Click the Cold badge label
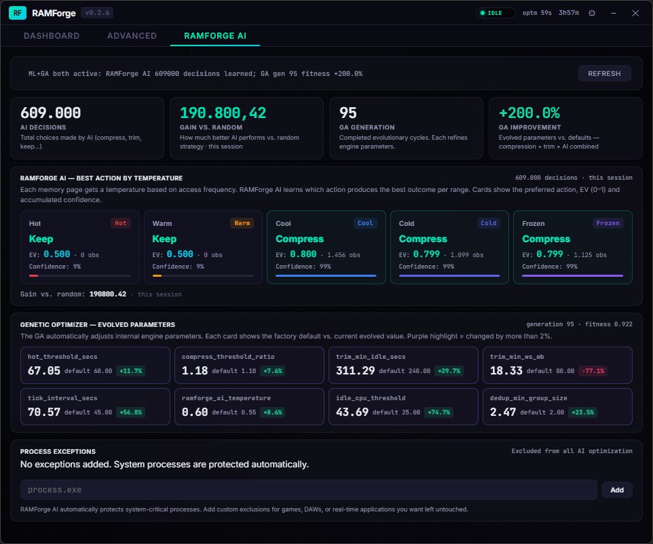Viewport: 653px width, 544px height. pos(489,223)
